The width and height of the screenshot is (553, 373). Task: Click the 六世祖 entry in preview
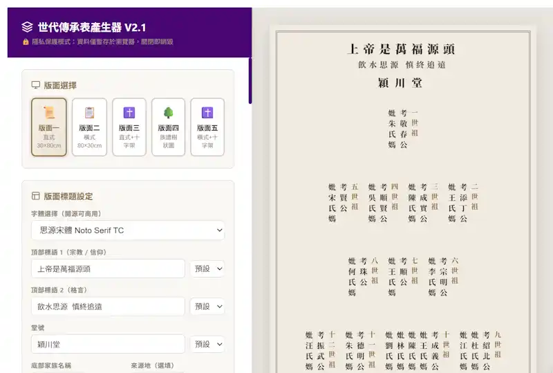click(443, 277)
